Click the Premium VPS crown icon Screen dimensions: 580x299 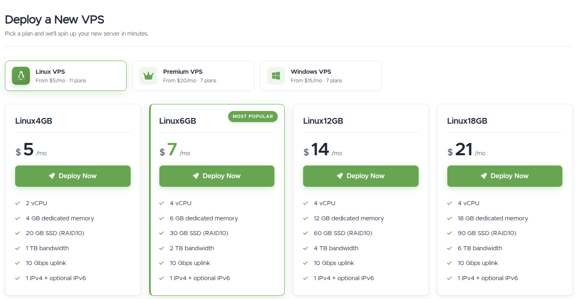point(148,76)
